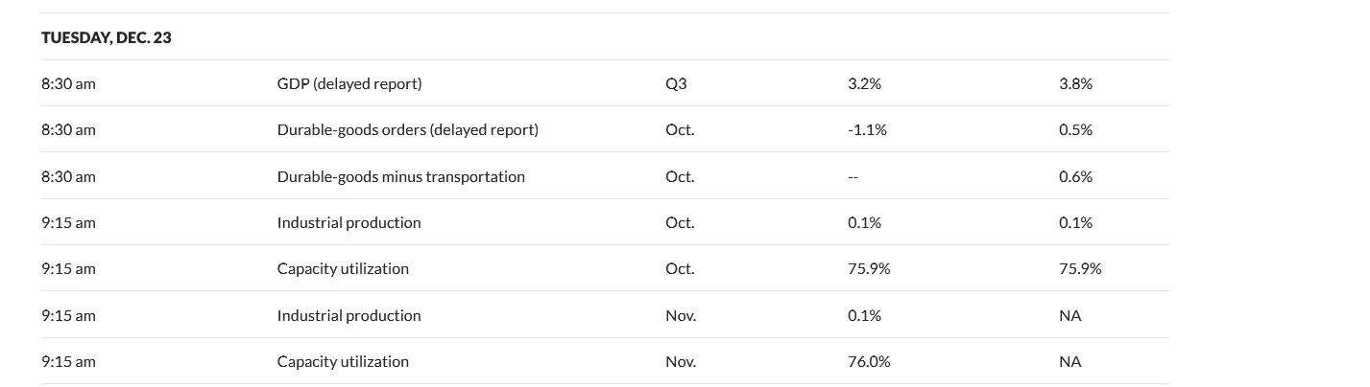
Task: Select Durable-goods minus transportation row label
Action: (x=400, y=176)
